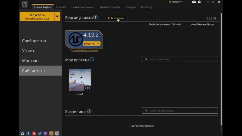Switch to the Fortnite tab
Screen dimensions: 242x136
click(61, 7)
